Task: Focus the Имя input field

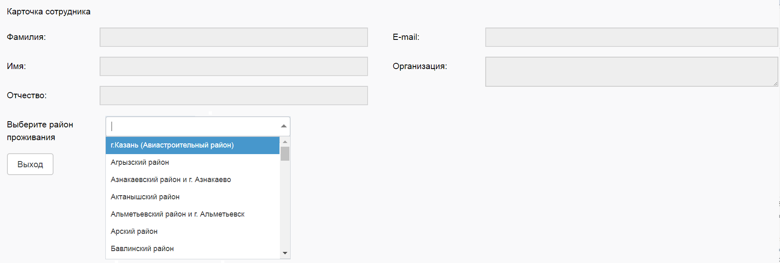Action: pos(234,67)
